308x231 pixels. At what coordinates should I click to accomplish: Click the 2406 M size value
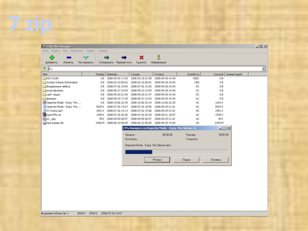click(x=100, y=123)
